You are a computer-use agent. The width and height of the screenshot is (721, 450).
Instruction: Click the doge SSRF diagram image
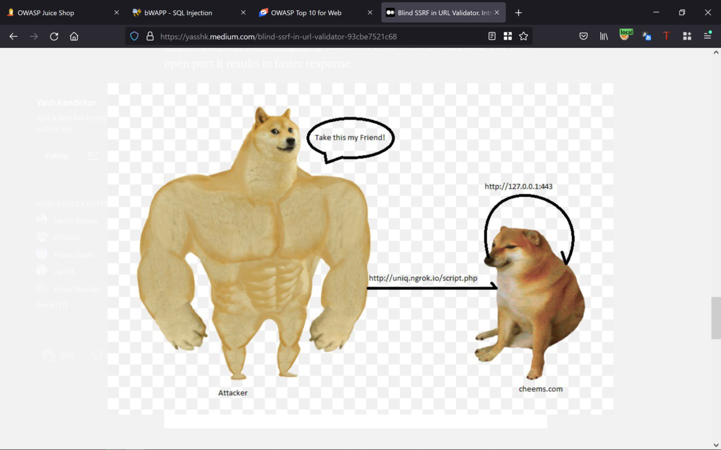[x=360, y=248]
